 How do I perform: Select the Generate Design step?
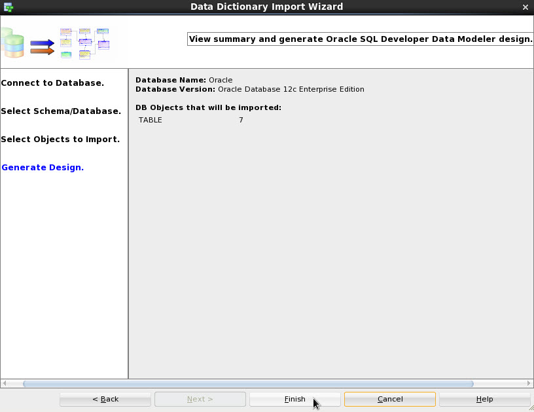(42, 167)
